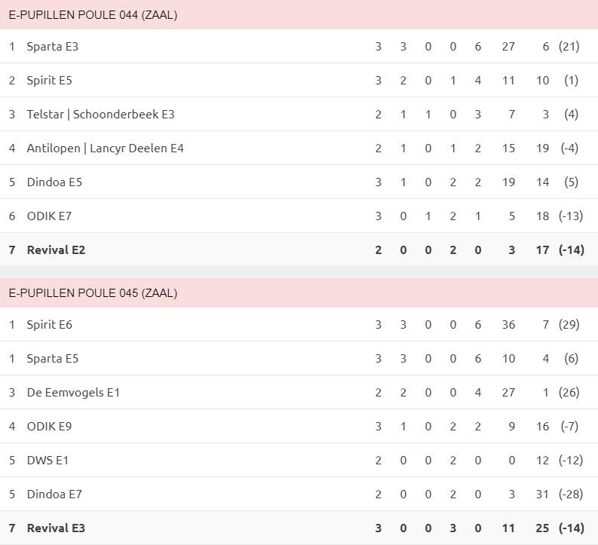Open the Sparta E5 team row

(x=299, y=358)
